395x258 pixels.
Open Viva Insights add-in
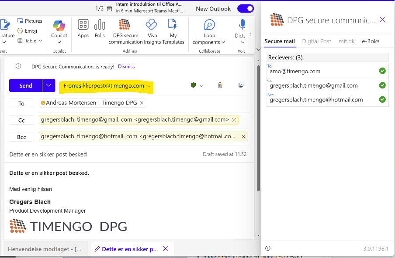pyautogui.click(x=152, y=32)
